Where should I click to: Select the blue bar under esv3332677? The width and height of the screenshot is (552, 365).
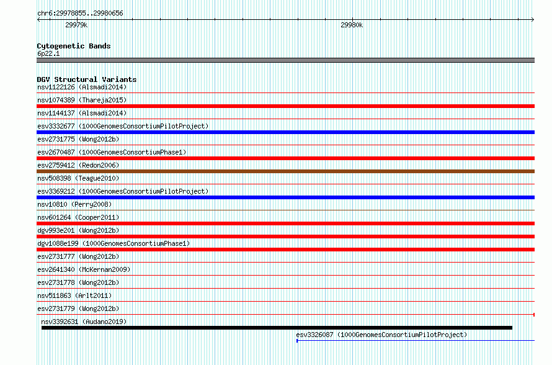pyautogui.click(x=285, y=132)
